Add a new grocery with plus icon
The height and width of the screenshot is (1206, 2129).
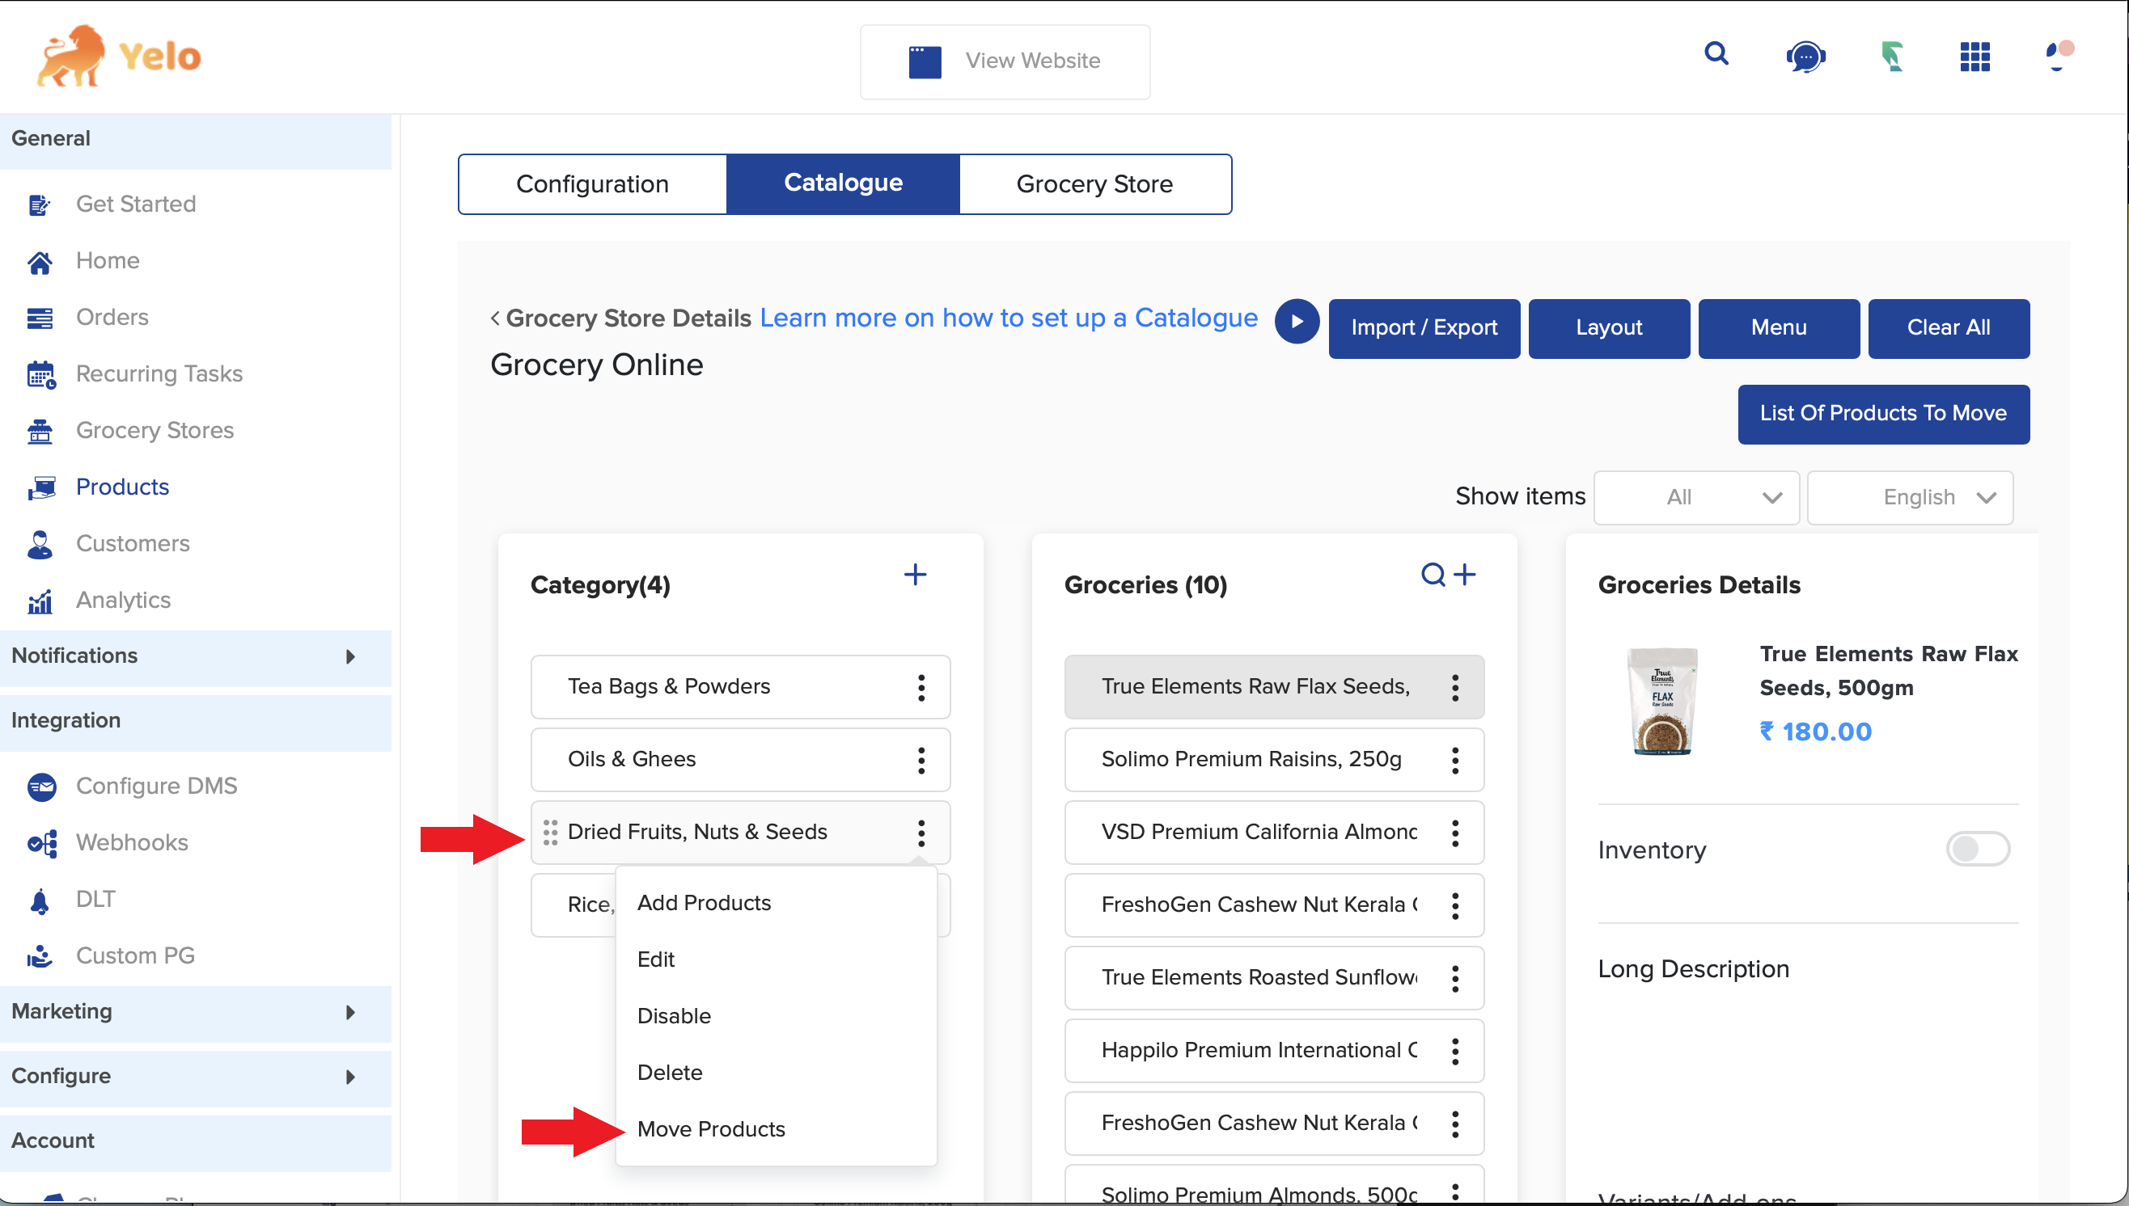(x=1465, y=574)
